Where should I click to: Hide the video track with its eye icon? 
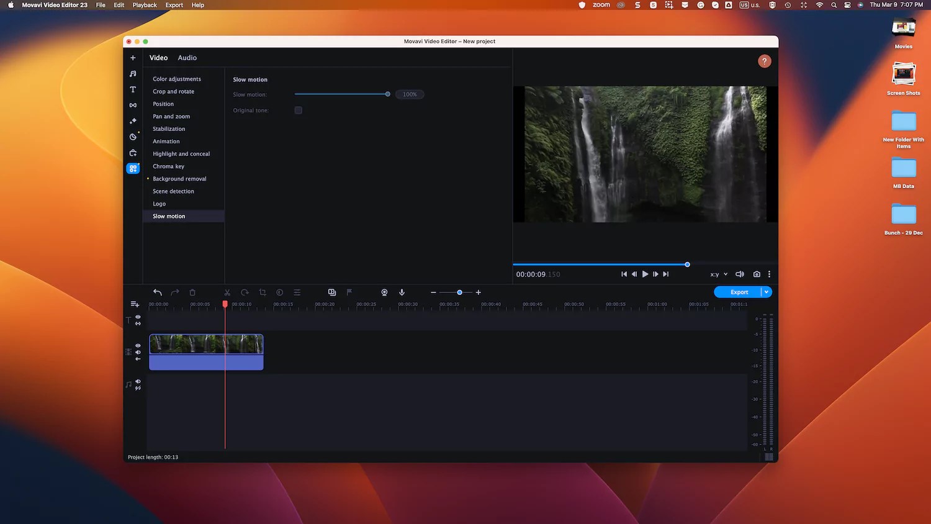pyautogui.click(x=138, y=345)
